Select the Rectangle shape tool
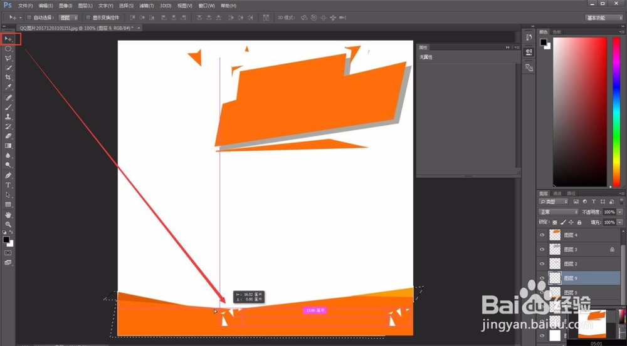 [x=8, y=205]
